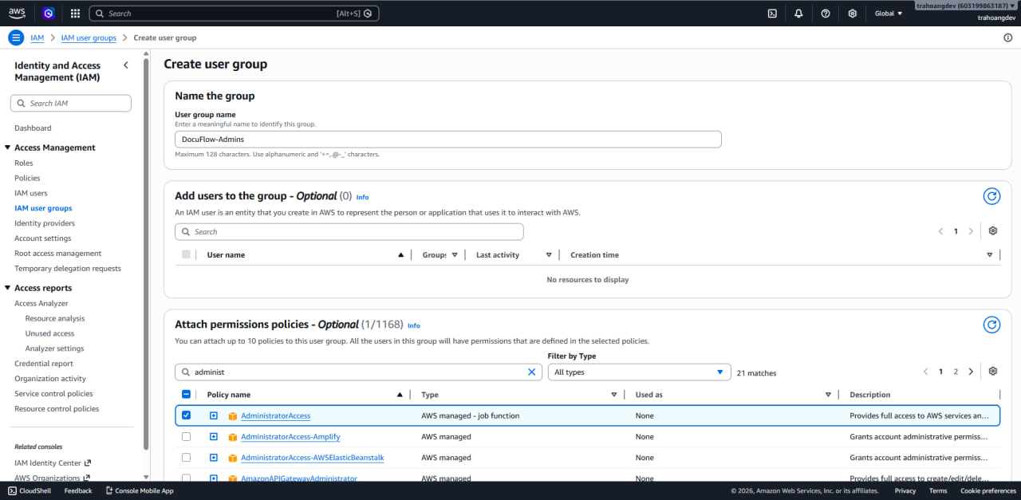Click the AdministratorAccess policy cube icon
1021x500 pixels.
point(233,416)
